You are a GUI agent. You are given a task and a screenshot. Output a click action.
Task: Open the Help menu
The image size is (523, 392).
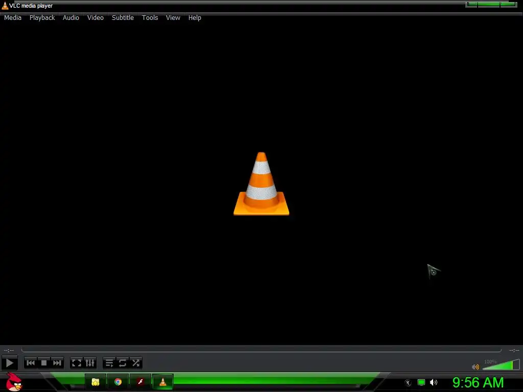tap(195, 18)
